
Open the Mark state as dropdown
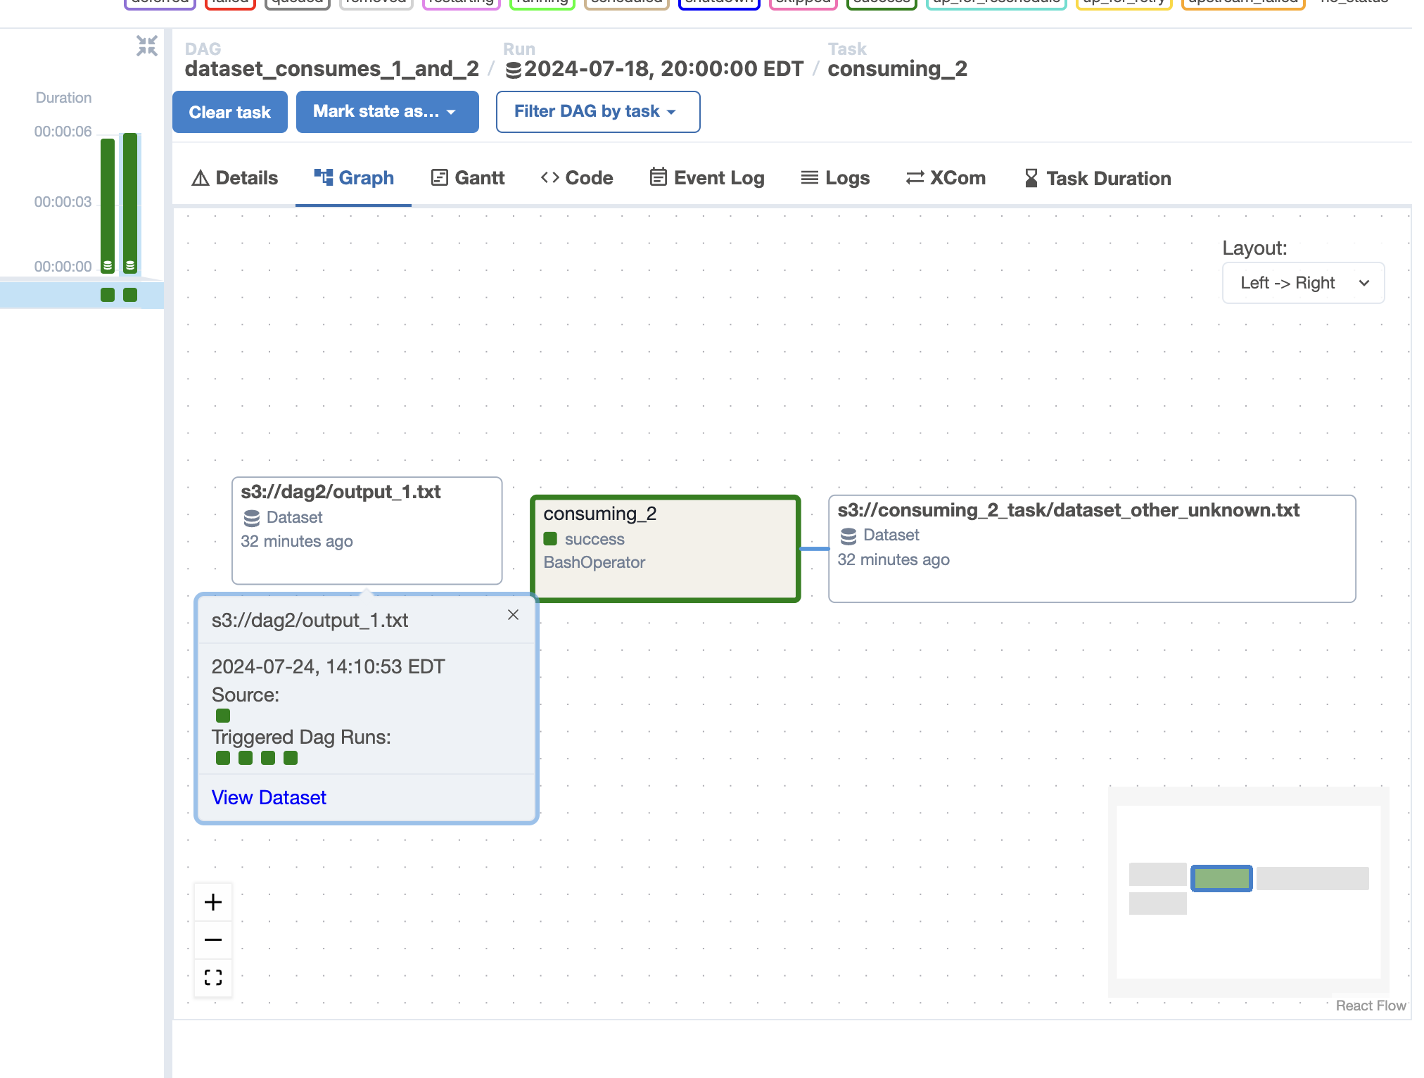tap(387, 112)
